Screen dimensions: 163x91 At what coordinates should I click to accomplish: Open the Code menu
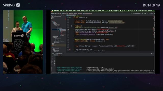[74, 11]
